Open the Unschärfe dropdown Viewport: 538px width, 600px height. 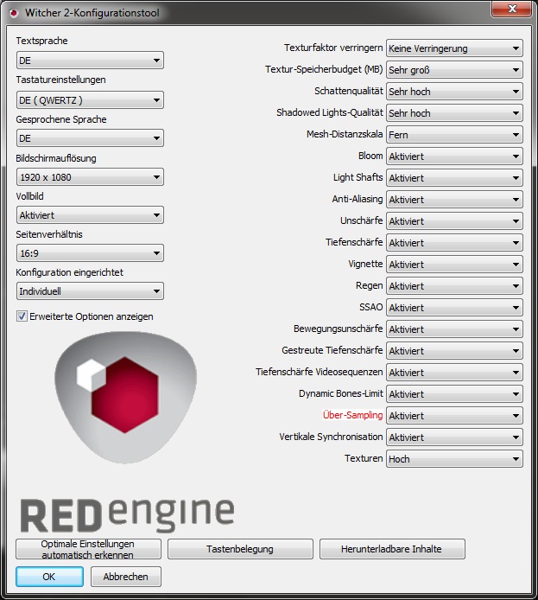pyautogui.click(x=454, y=221)
